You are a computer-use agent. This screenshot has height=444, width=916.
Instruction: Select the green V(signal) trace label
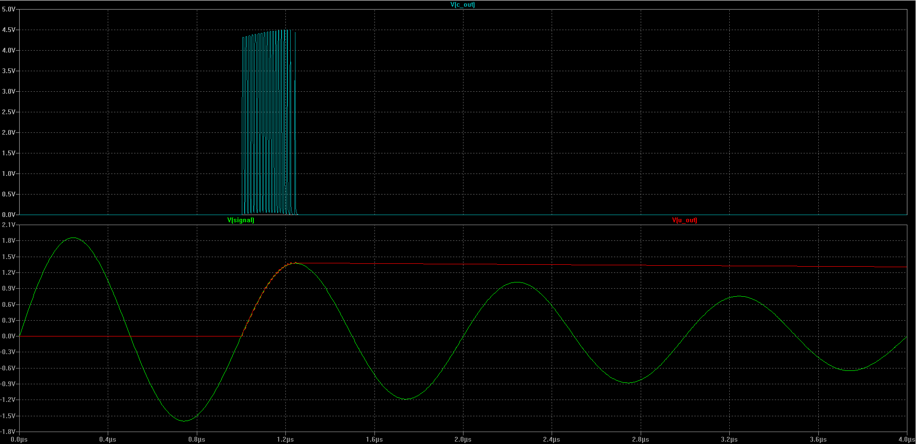pyautogui.click(x=240, y=220)
